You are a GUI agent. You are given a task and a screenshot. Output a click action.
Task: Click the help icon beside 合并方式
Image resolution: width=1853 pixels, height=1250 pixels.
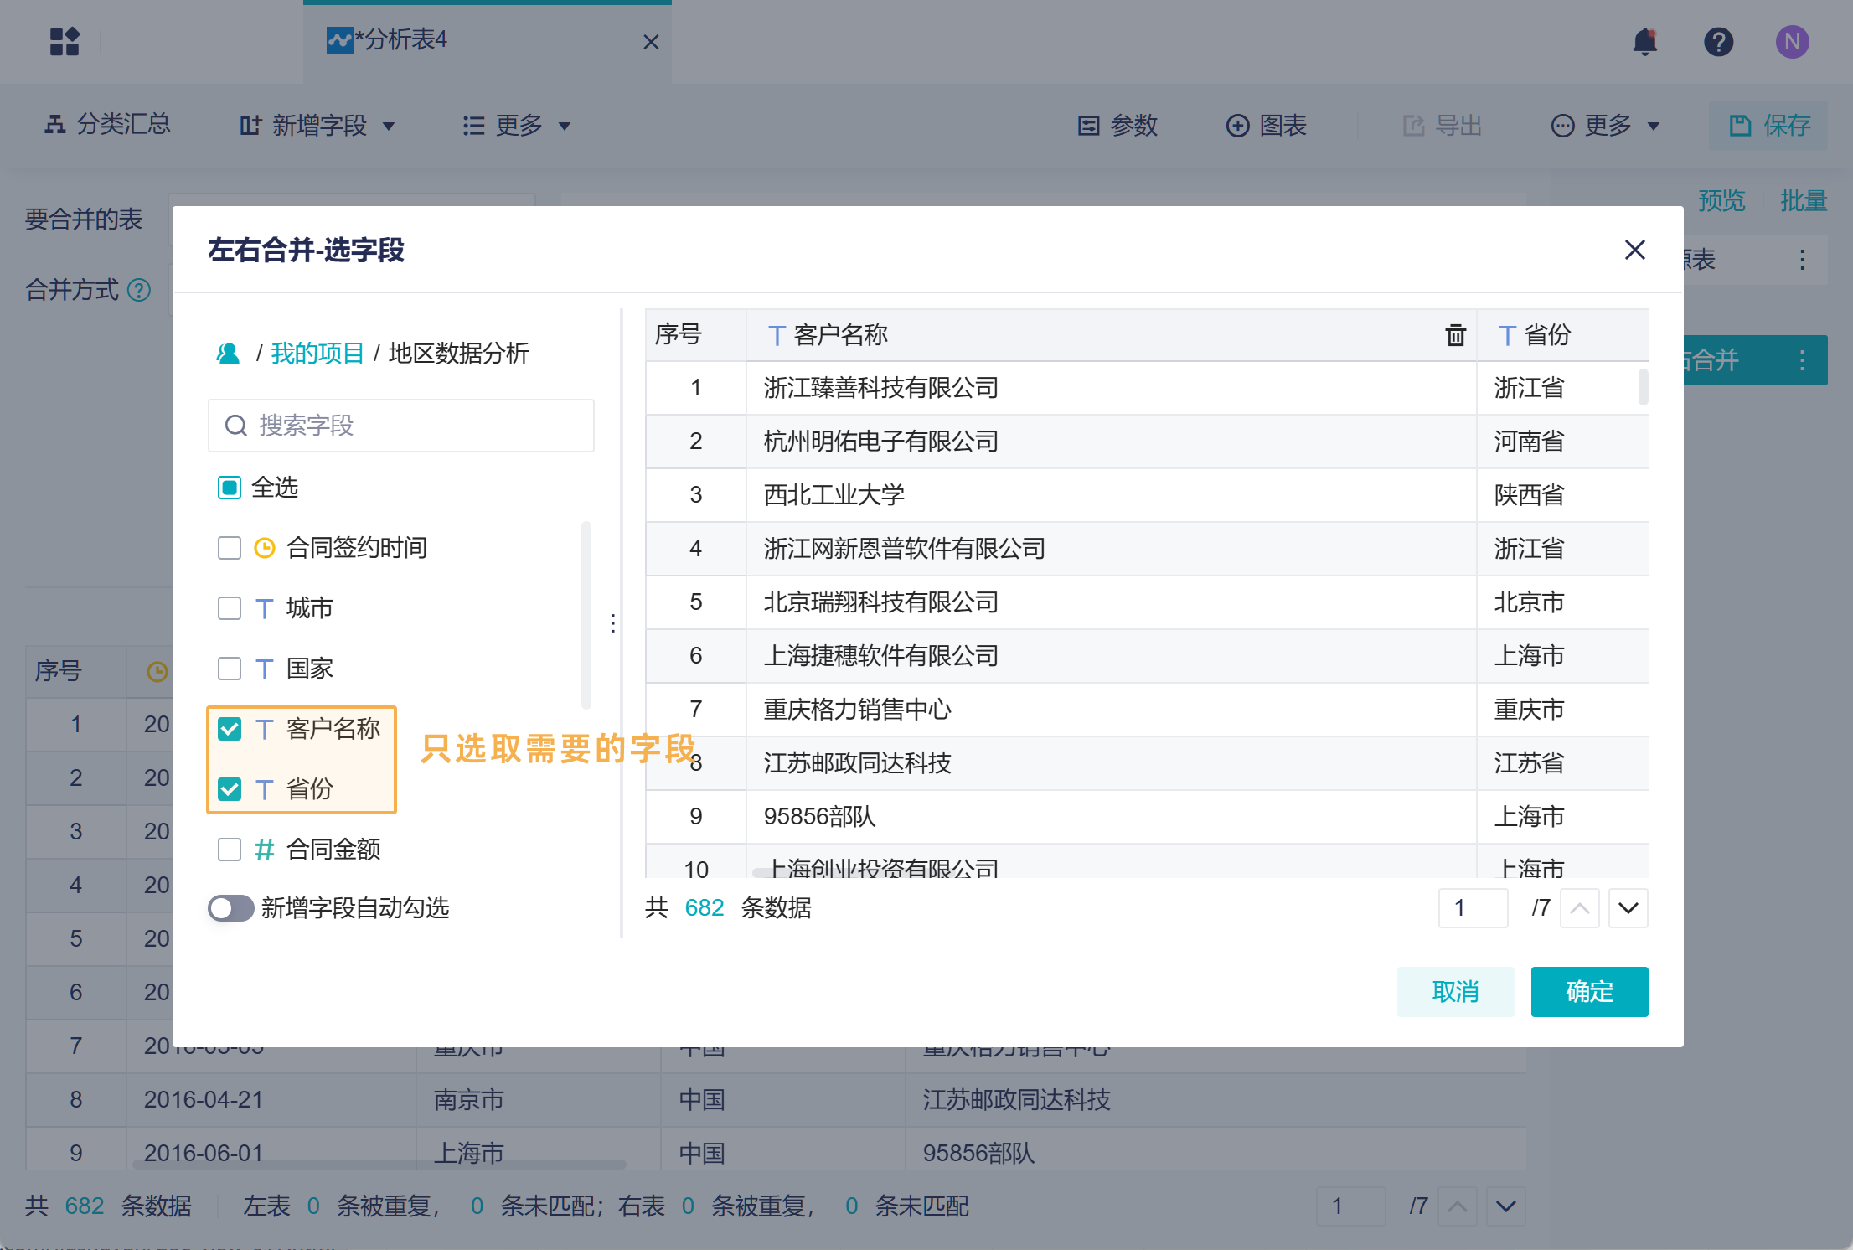[139, 290]
